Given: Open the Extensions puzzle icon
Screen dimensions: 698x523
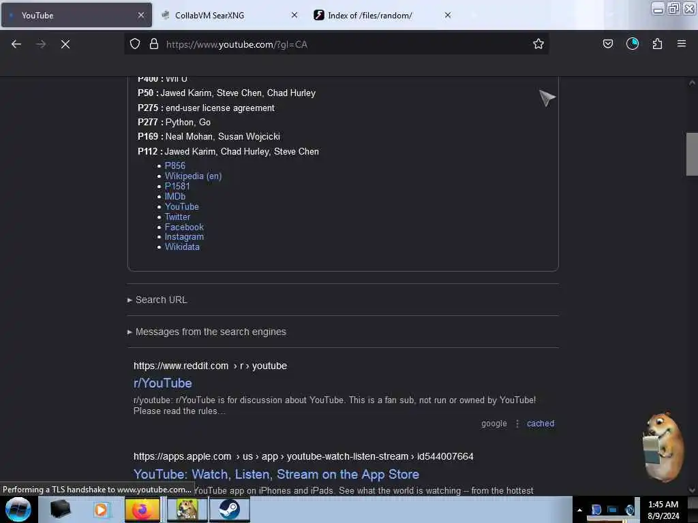Looking at the screenshot, I should tap(657, 44).
